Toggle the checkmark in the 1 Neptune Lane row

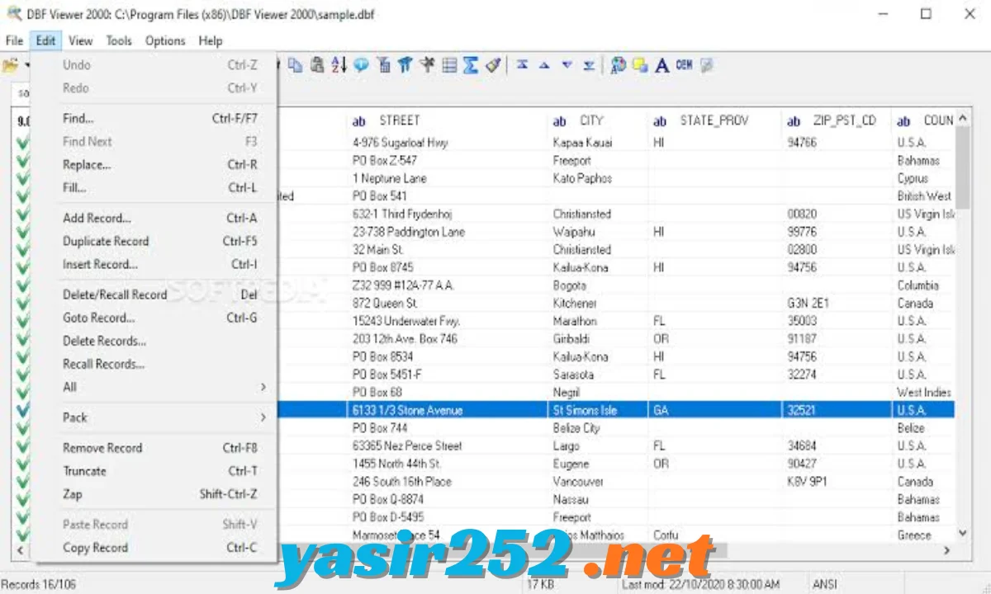coord(22,178)
